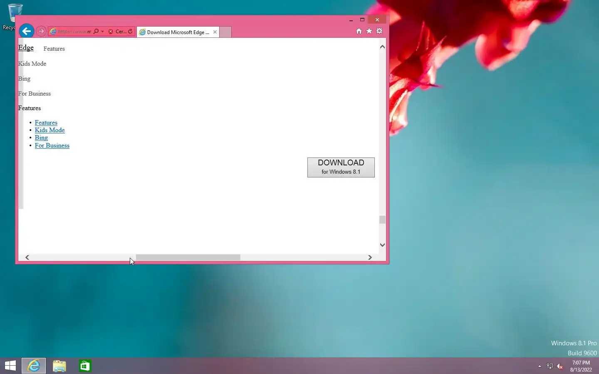The width and height of the screenshot is (599, 374).
Task: Minimize the Internet Explorer window
Action: (x=351, y=20)
